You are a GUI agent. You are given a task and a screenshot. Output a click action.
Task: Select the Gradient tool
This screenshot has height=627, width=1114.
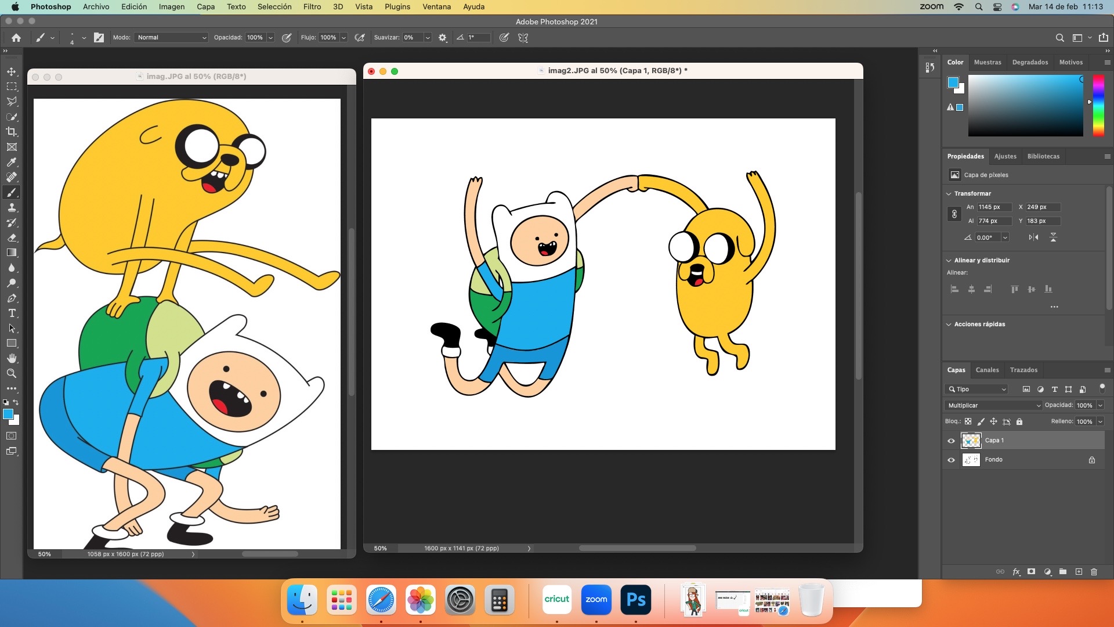[x=12, y=253]
